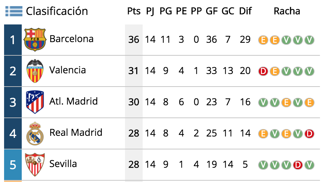This screenshot has height=182, width=322.
Task: Open the Atl. Madrid team link
Action: click(x=73, y=102)
